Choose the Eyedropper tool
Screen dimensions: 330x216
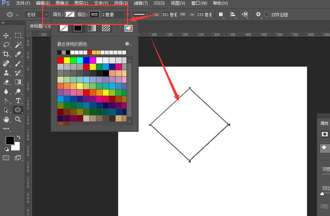click(18, 54)
